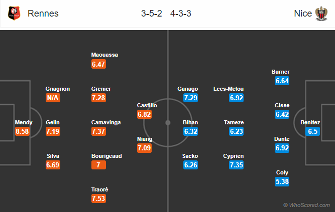Select the Nice team name
This screenshot has width=335, height=212.
[303, 14]
